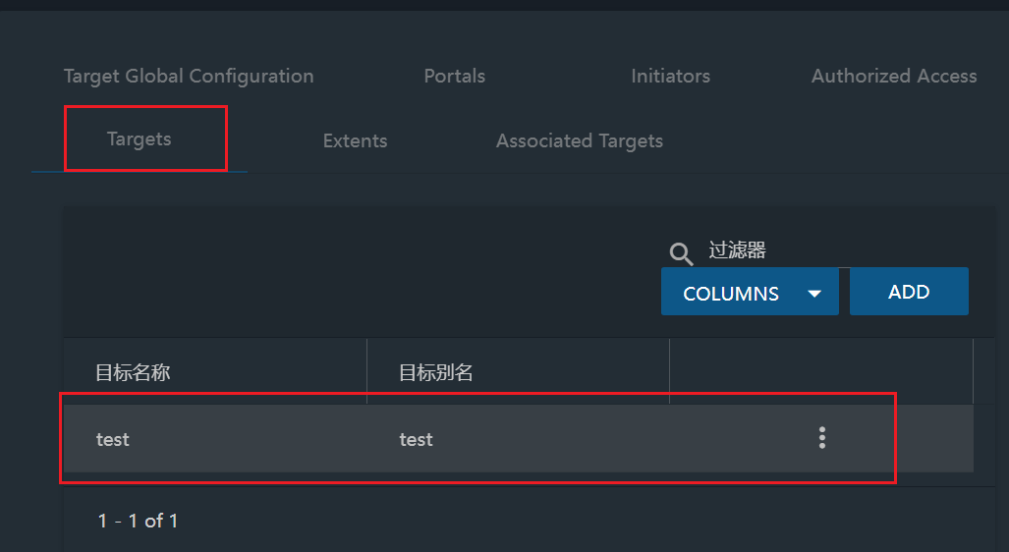Open the three-dot menu for test row

pos(821,437)
